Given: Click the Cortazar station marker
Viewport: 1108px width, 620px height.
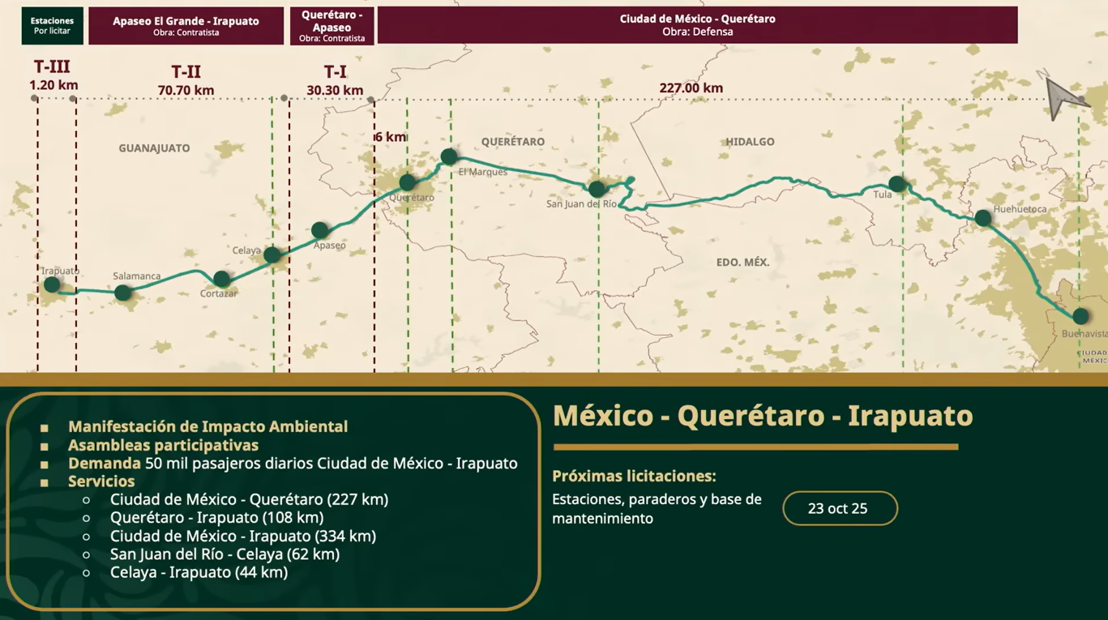Looking at the screenshot, I should 221,280.
